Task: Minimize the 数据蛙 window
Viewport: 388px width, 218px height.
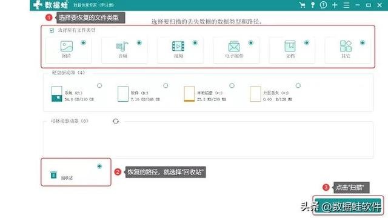Action: [358, 5]
